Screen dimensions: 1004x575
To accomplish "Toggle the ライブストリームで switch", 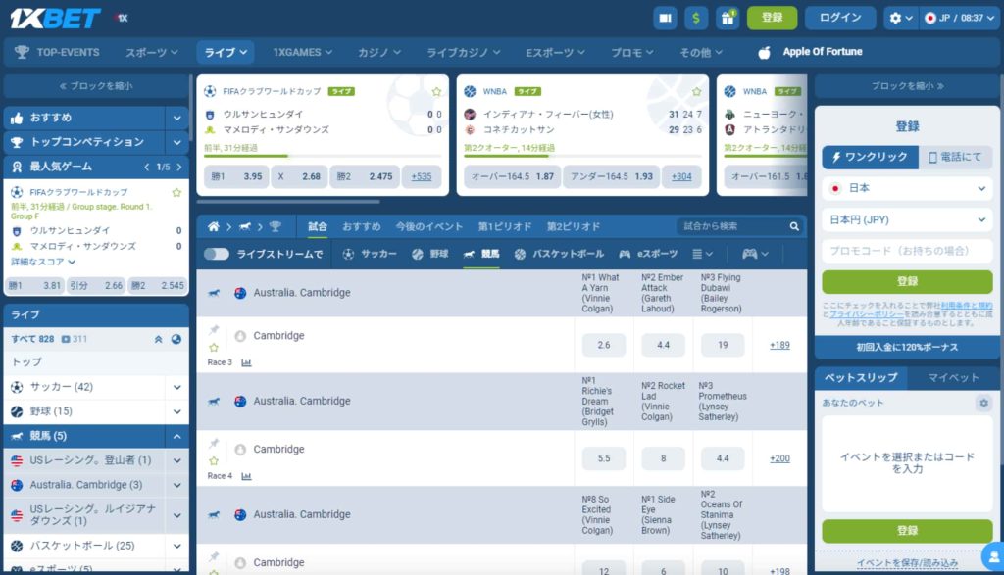I will [x=217, y=254].
